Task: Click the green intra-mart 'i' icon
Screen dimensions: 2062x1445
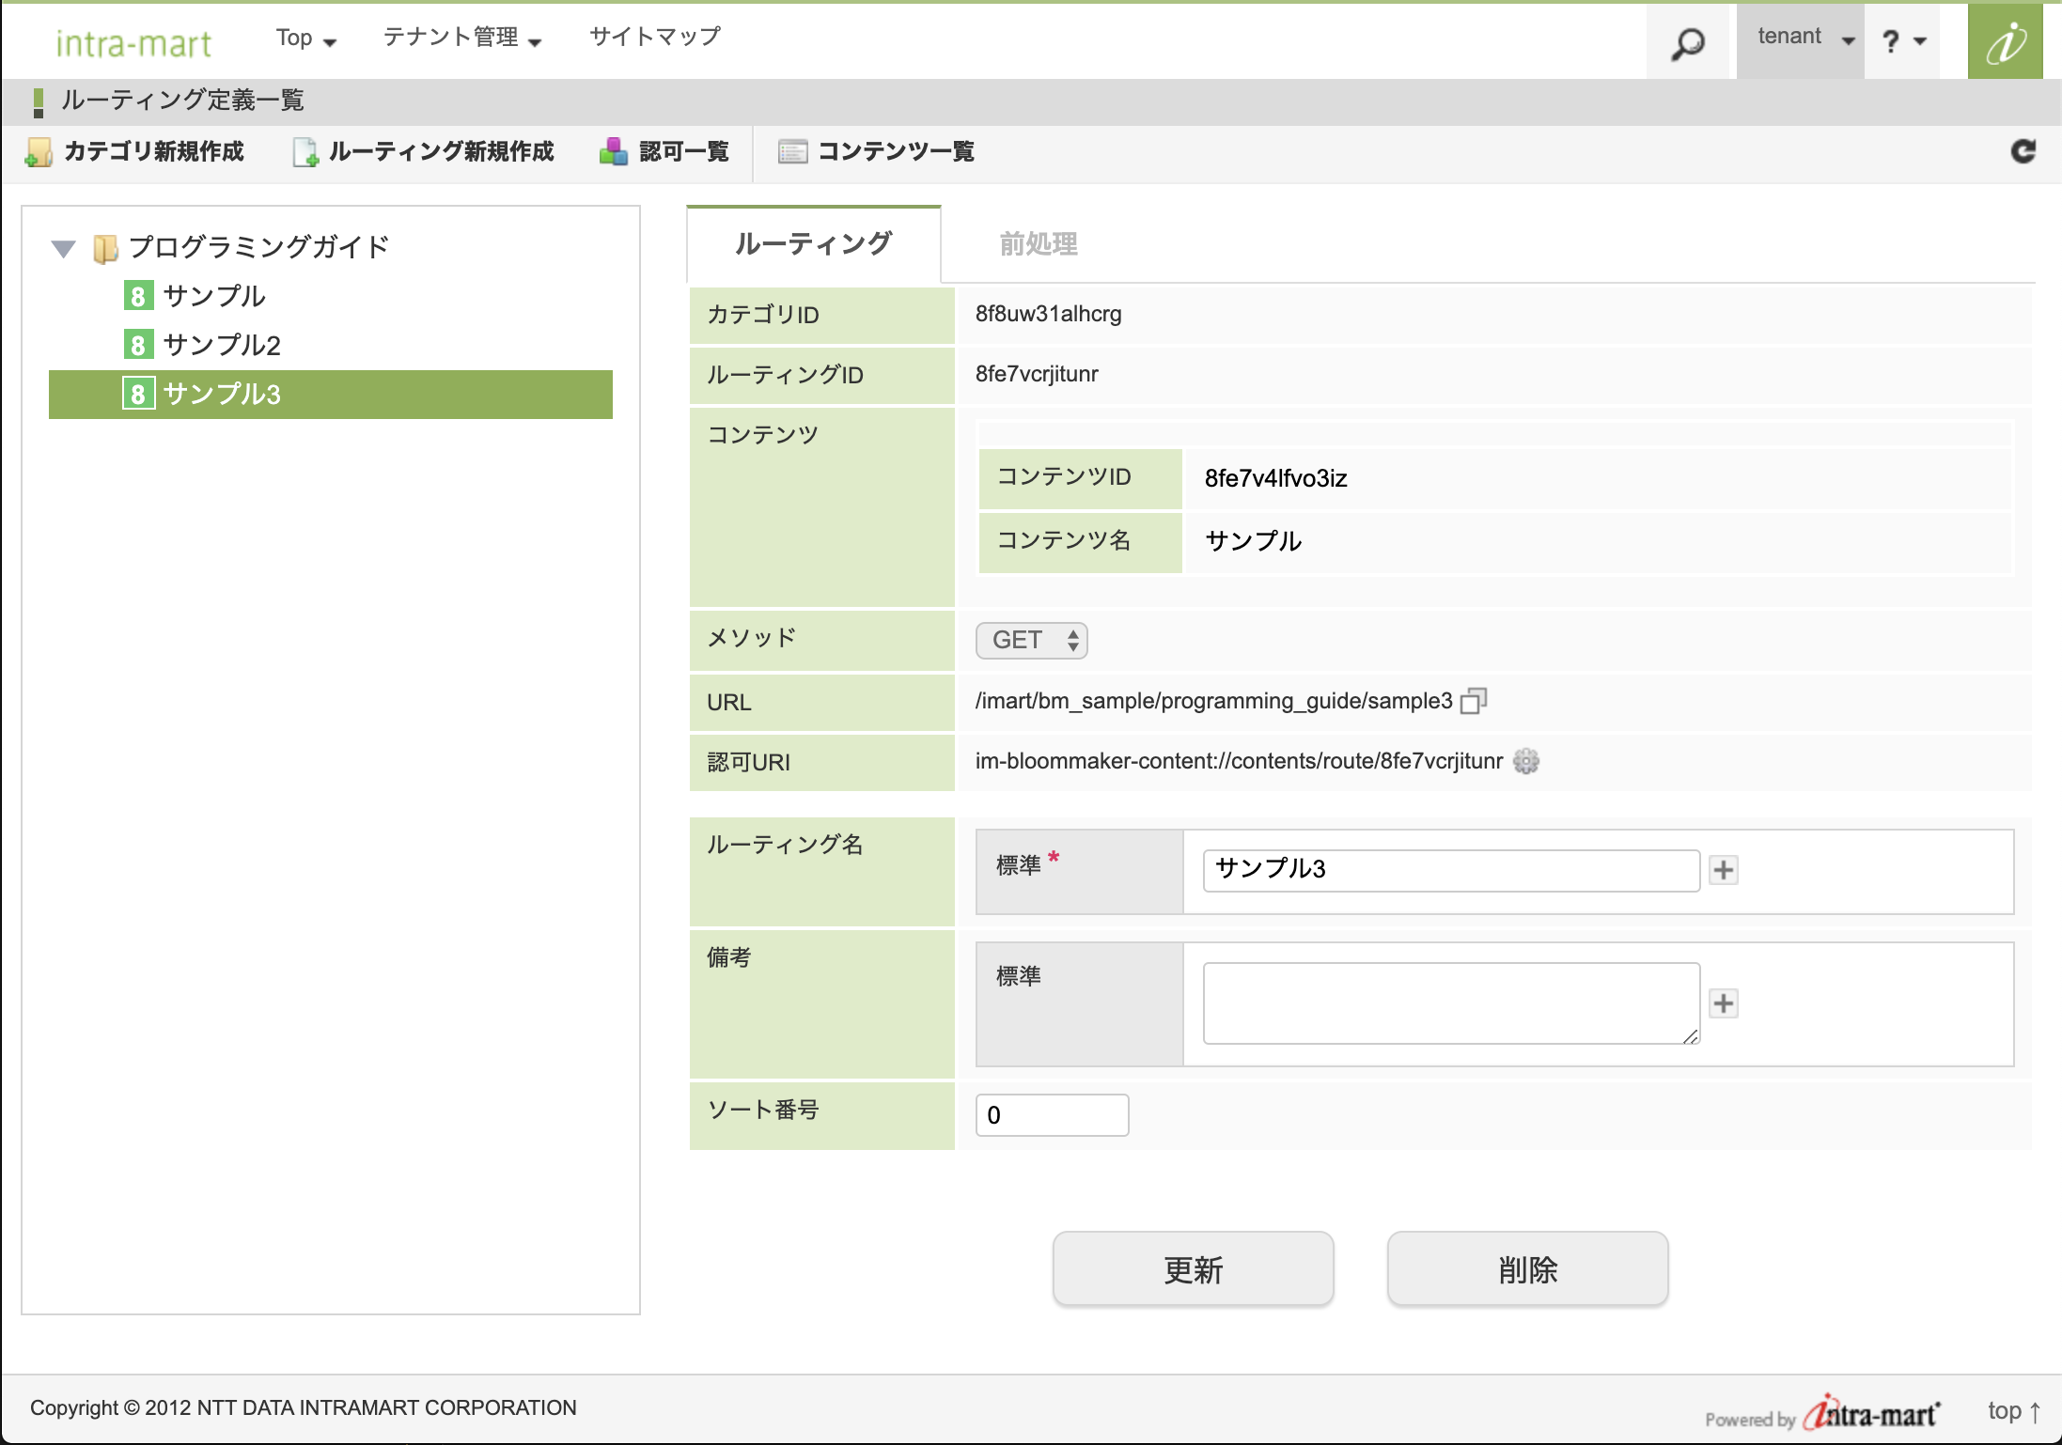Action: (2005, 42)
